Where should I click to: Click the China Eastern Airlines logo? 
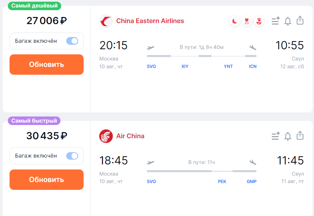click(x=106, y=21)
